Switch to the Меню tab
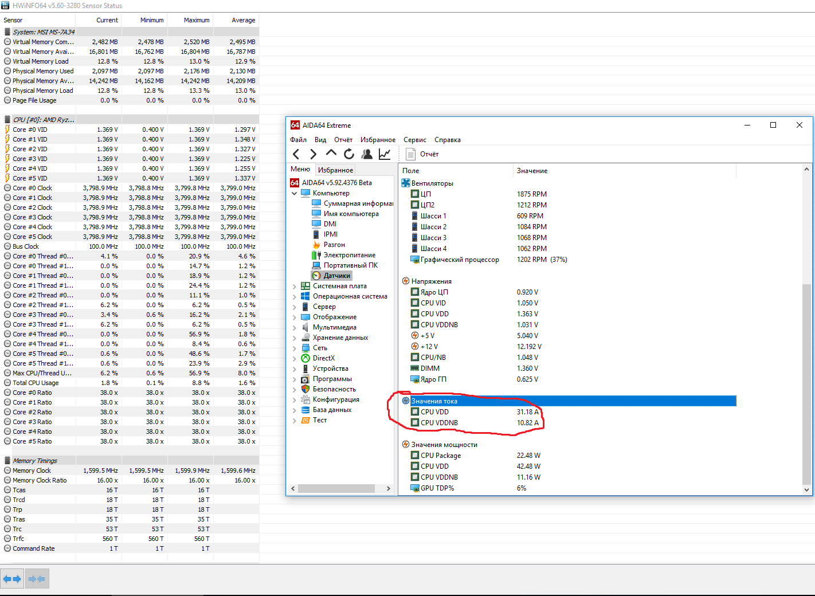This screenshot has width=815, height=596. pos(300,169)
